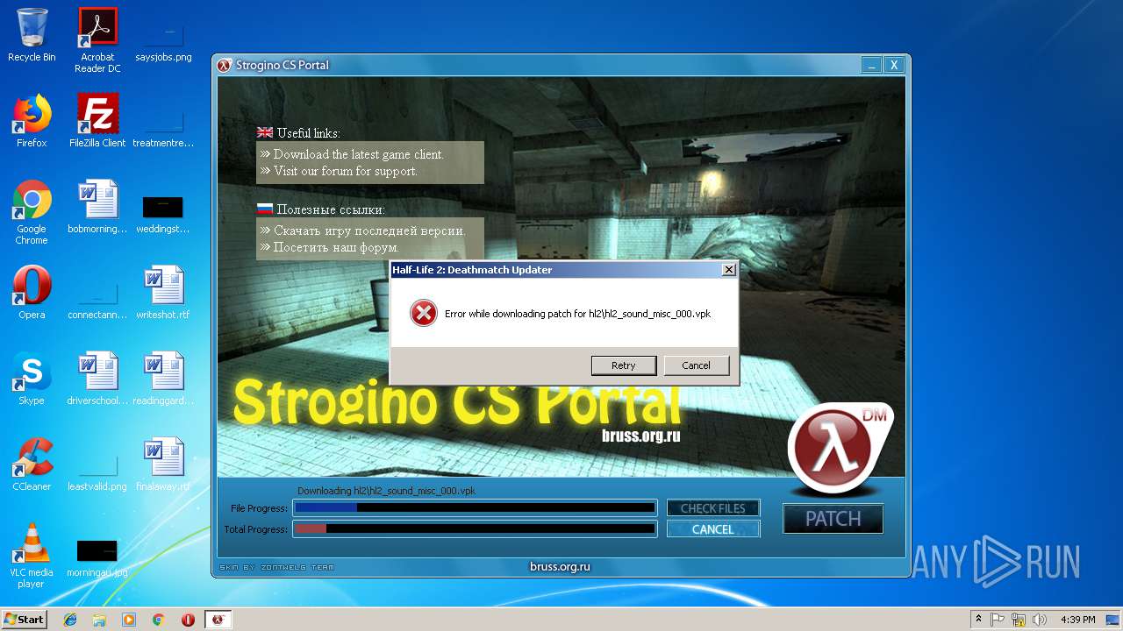The height and width of the screenshot is (631, 1123).
Task: Open Windows Explorer folder in taskbar
Action: pos(99,620)
